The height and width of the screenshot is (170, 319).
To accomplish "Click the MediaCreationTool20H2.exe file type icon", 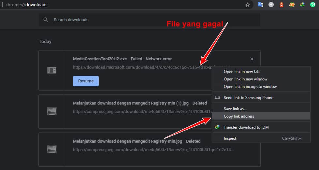I will click(52, 70).
